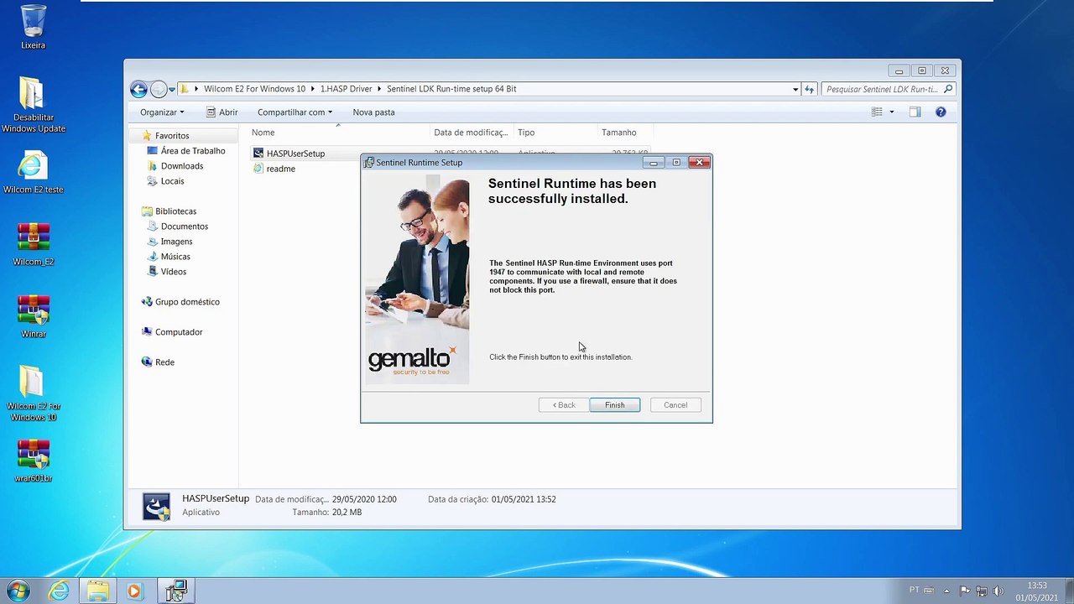The height and width of the screenshot is (604, 1074).
Task: Change view using the view icon
Action: tap(877, 112)
